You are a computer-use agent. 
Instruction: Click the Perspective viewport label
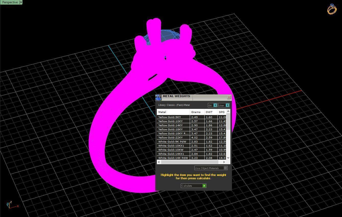pyautogui.click(x=10, y=2)
